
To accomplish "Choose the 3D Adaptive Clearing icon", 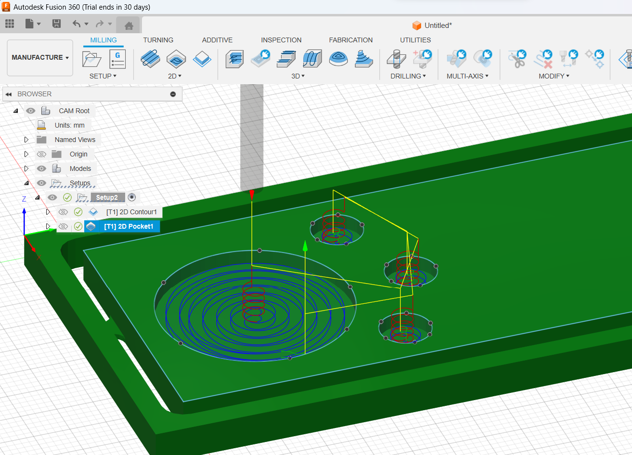I will pyautogui.click(x=234, y=59).
